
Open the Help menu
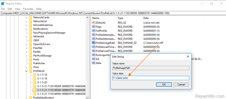(x=39, y=9)
